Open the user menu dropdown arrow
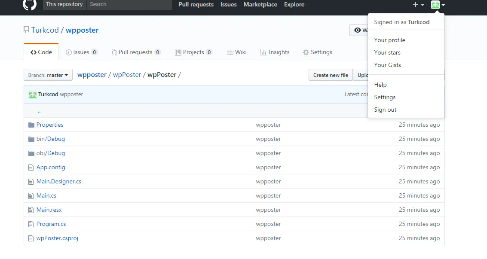487x259 pixels. click(x=443, y=5)
